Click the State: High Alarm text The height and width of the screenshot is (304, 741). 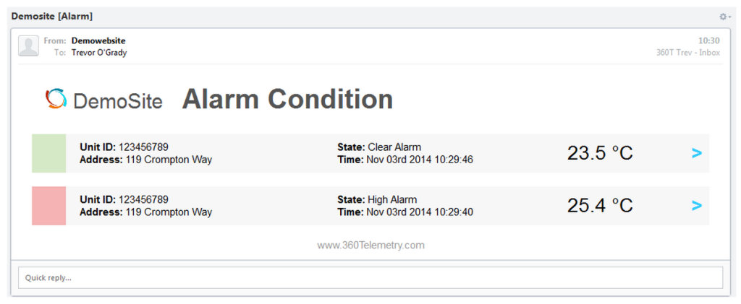pyautogui.click(x=377, y=199)
